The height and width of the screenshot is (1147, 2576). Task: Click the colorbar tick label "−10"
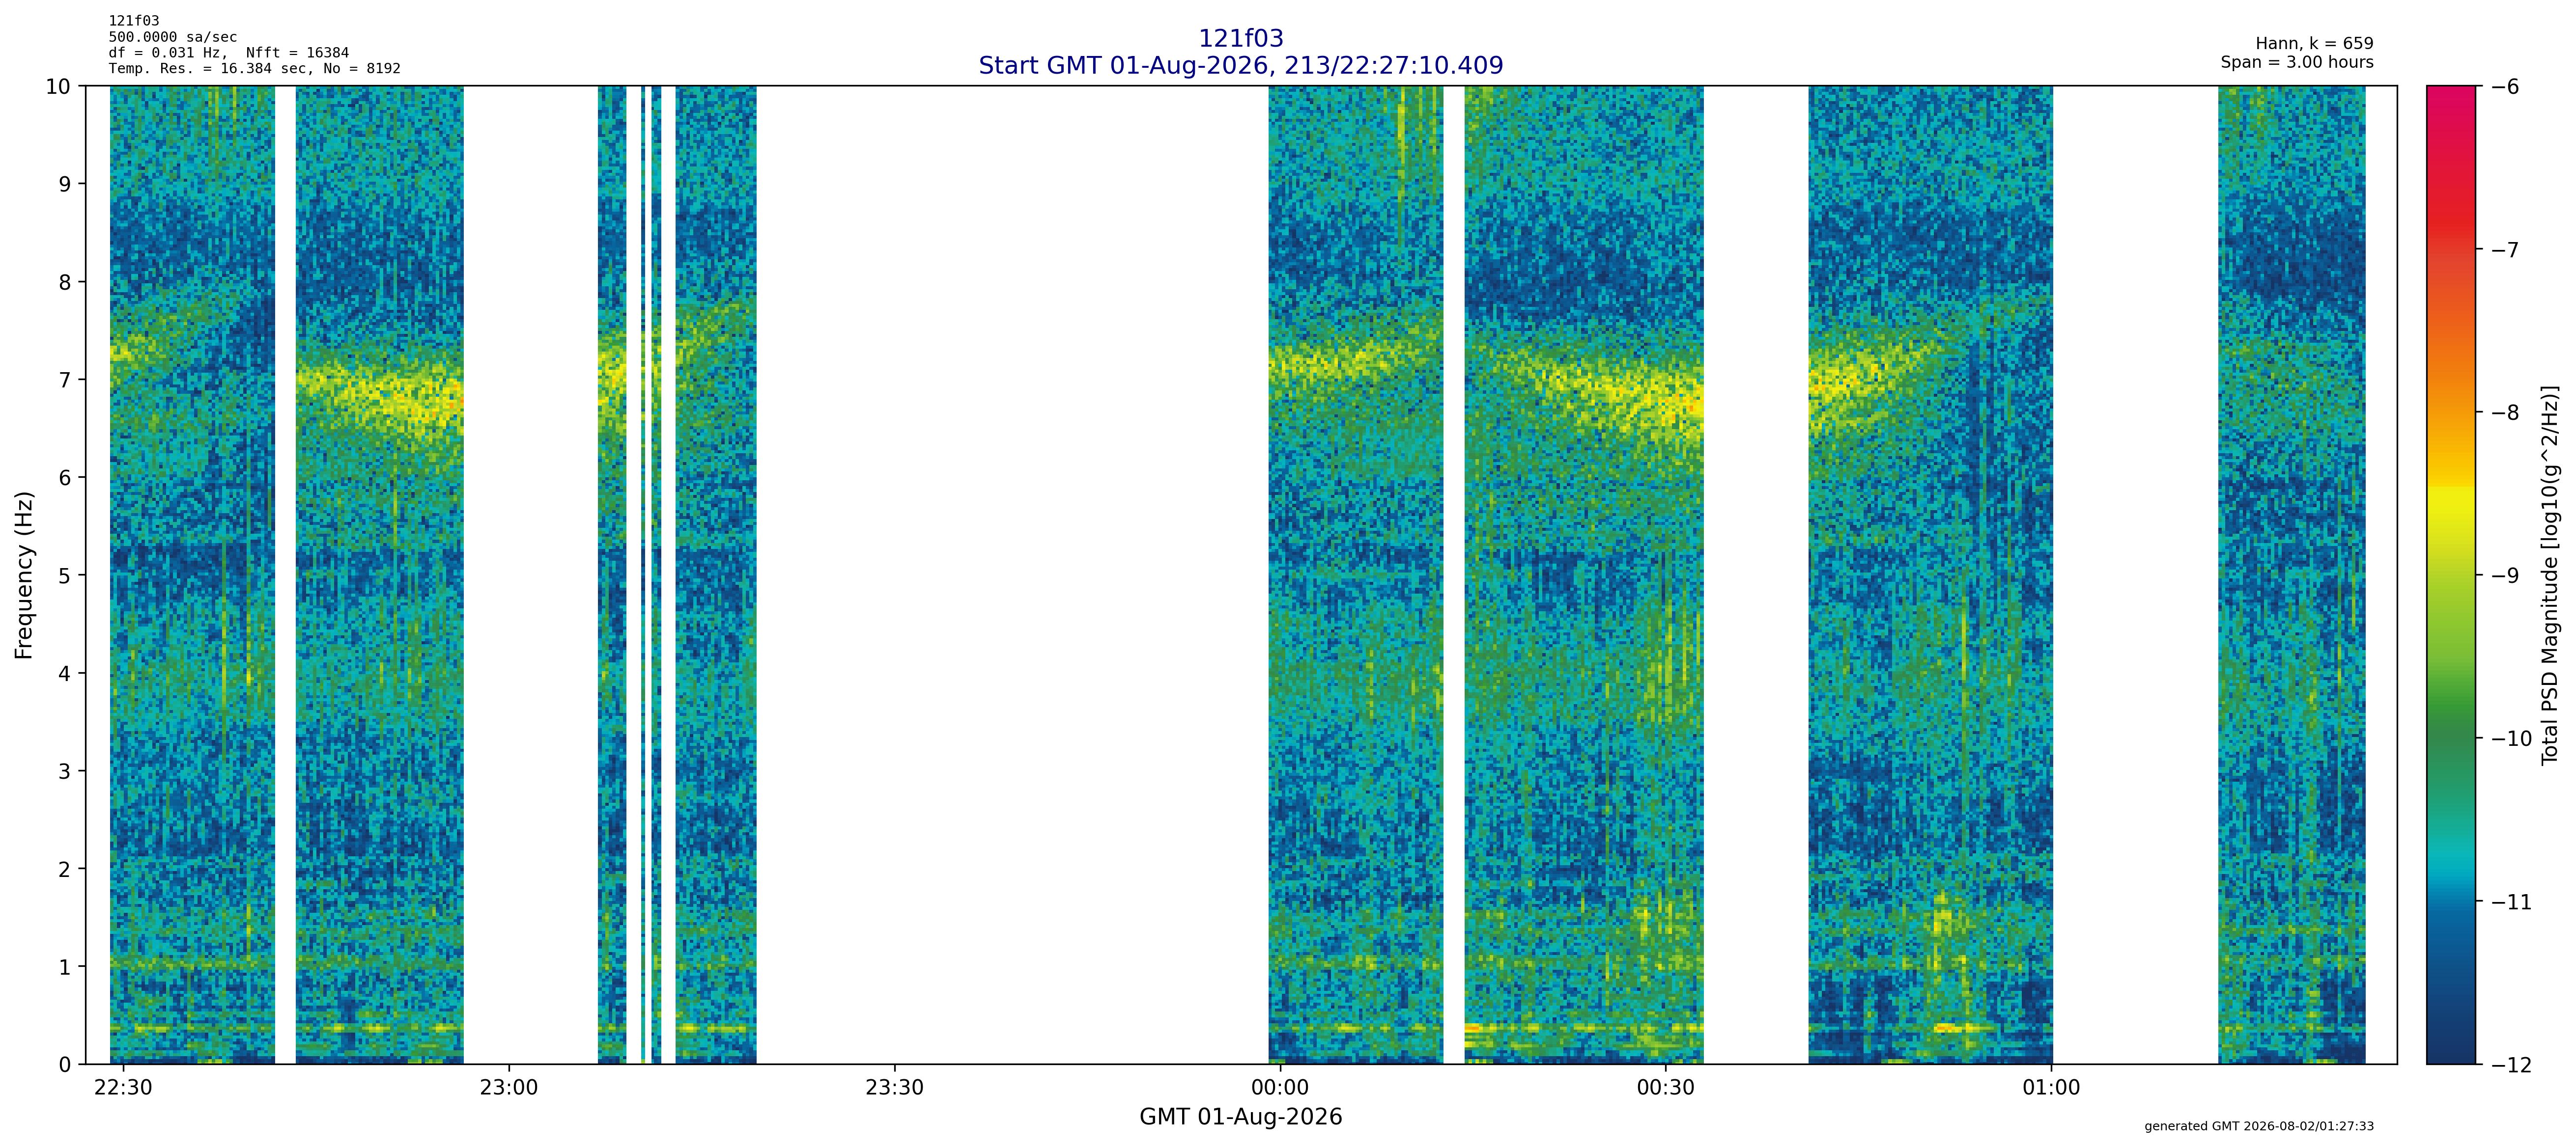2510,739
